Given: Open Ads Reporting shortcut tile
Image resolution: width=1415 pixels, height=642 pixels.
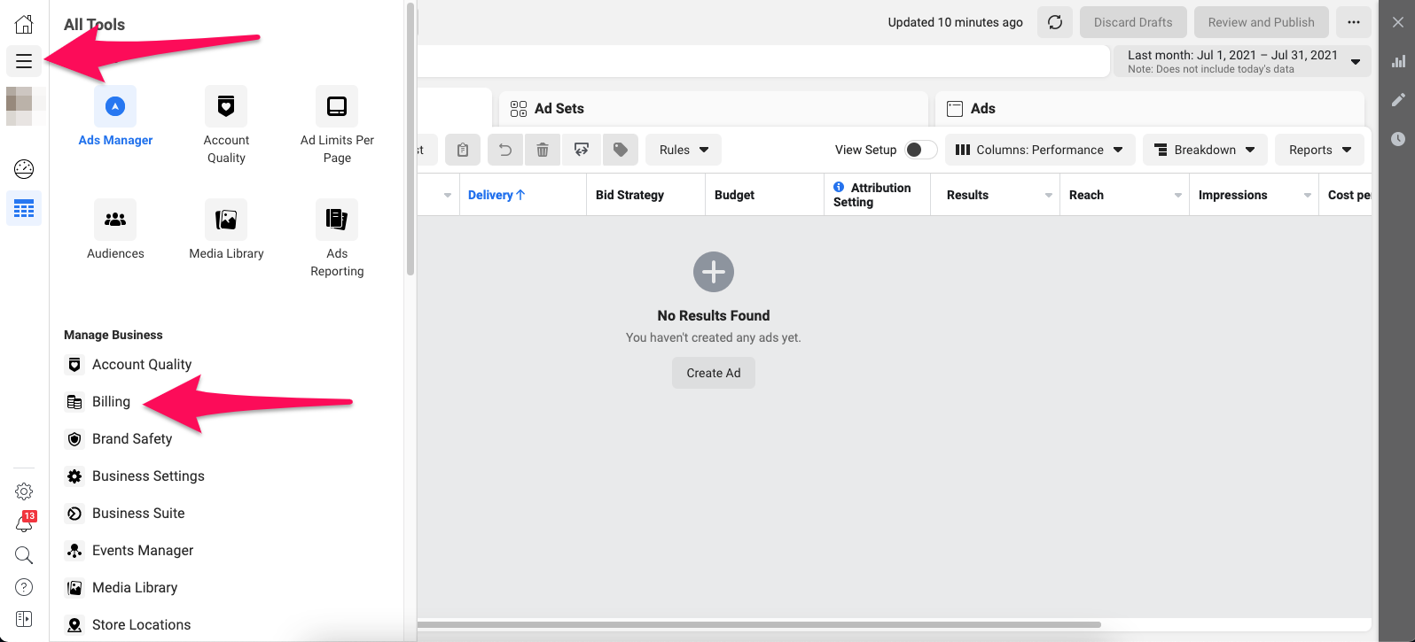Looking at the screenshot, I should tap(337, 239).
